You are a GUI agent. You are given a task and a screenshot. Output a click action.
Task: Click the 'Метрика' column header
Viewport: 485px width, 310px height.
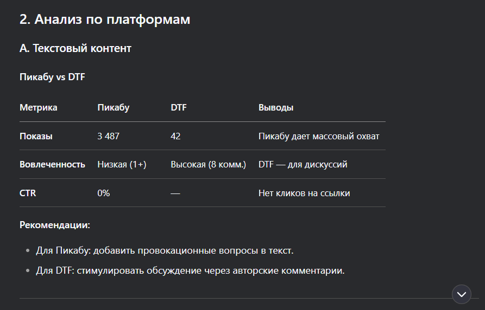click(39, 107)
